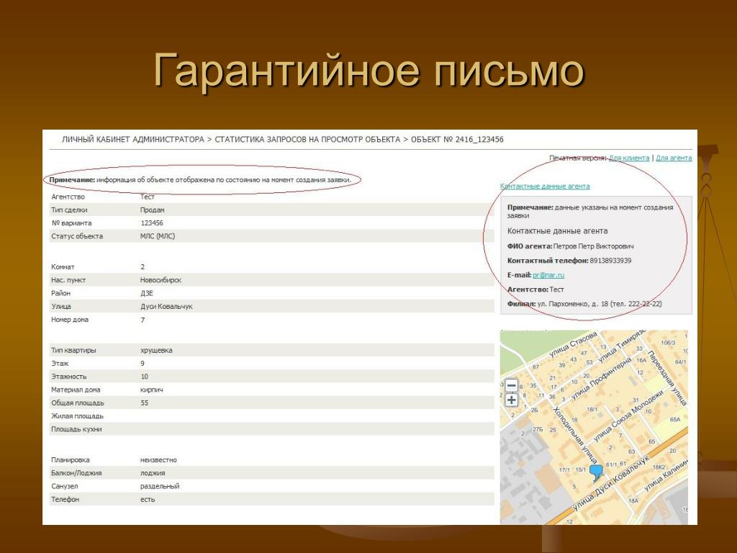Image resolution: width=737 pixels, height=553 pixels.
Task: Zoom out the map with minus button
Action: 512,386
